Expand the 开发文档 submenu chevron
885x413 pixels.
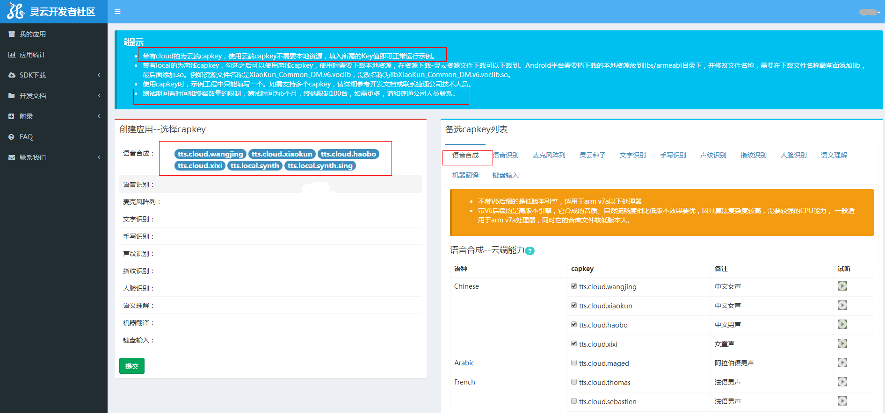tap(99, 96)
